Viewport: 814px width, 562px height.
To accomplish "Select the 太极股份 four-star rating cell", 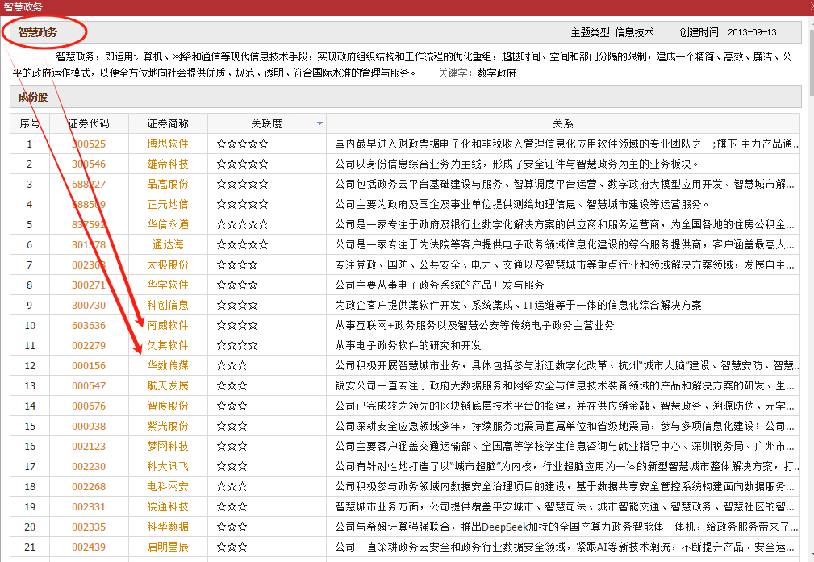I will 267,264.
